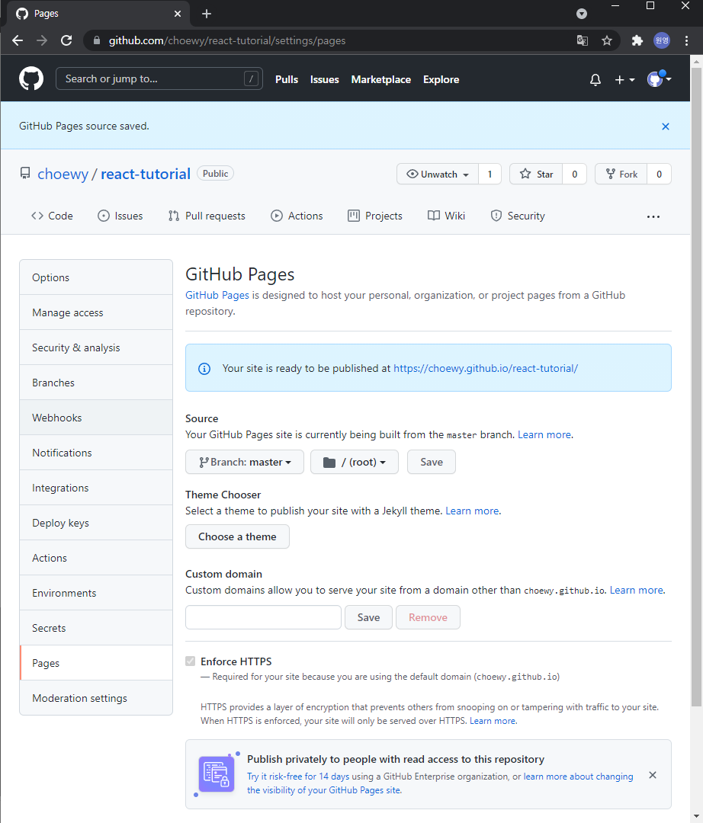Select Notifications in settings sidebar

[96, 453]
